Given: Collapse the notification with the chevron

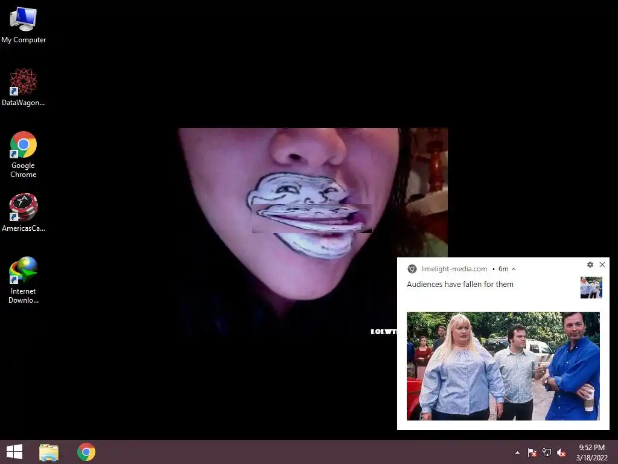Looking at the screenshot, I should coord(514,269).
